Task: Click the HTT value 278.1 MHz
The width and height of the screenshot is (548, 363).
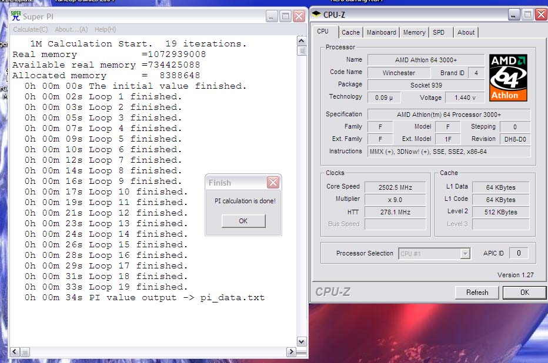Action: tap(395, 212)
